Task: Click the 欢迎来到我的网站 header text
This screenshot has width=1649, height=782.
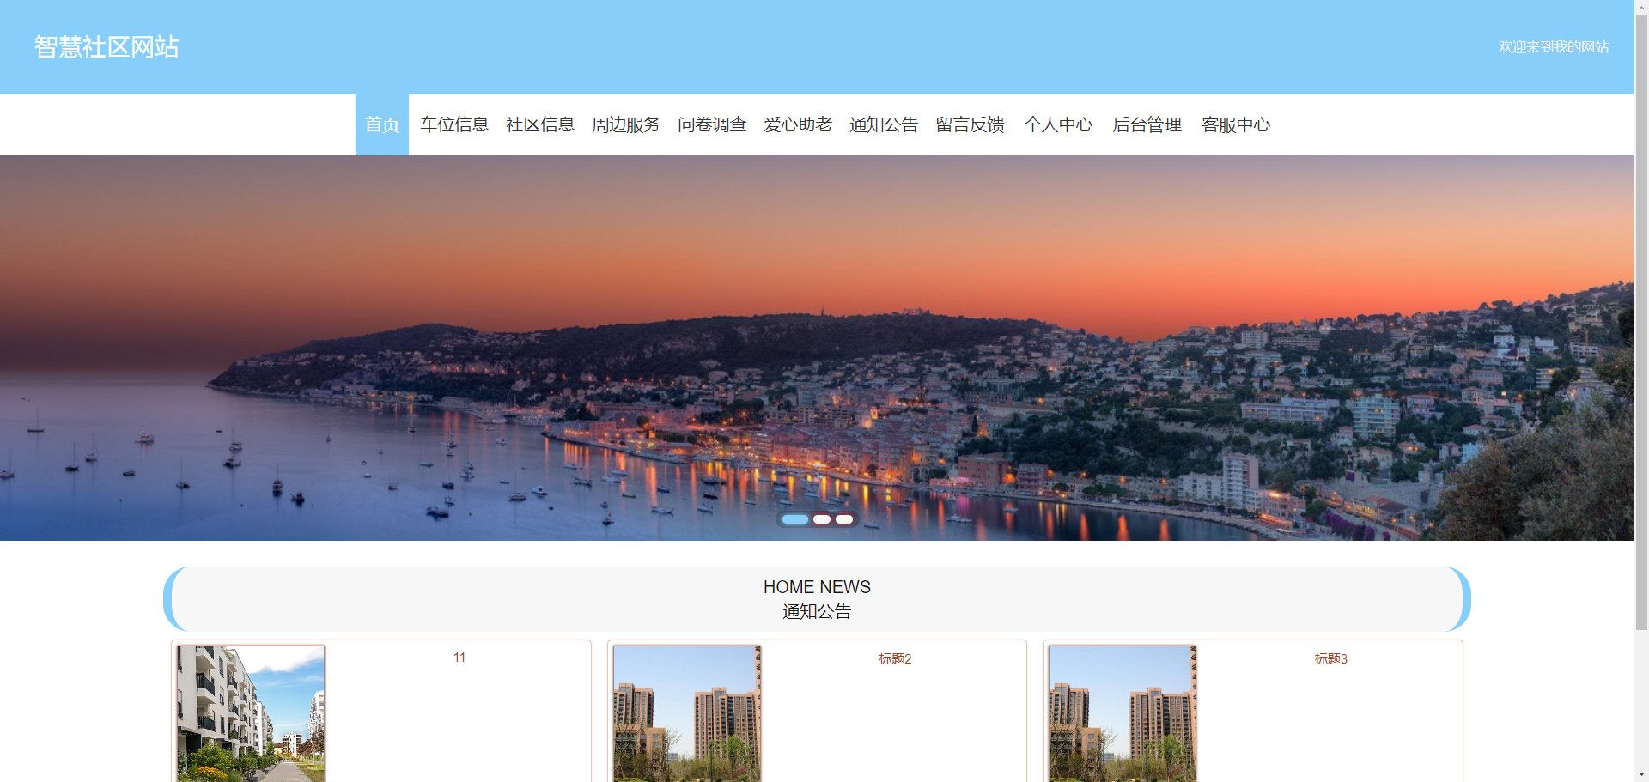Action: [x=1553, y=46]
